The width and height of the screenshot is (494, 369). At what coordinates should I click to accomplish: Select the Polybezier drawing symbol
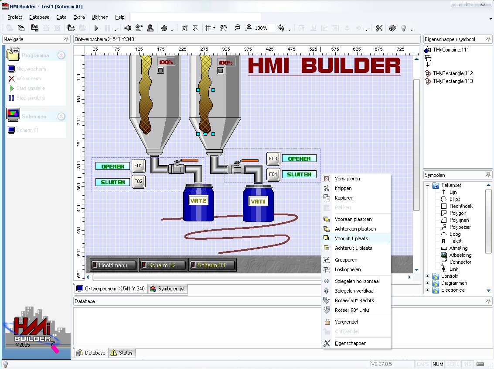[456, 227]
